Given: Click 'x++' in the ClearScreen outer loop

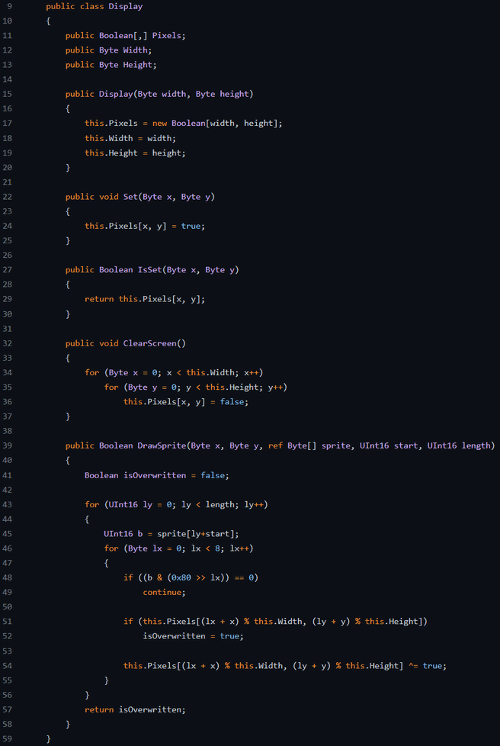Looking at the screenshot, I should click(251, 372).
